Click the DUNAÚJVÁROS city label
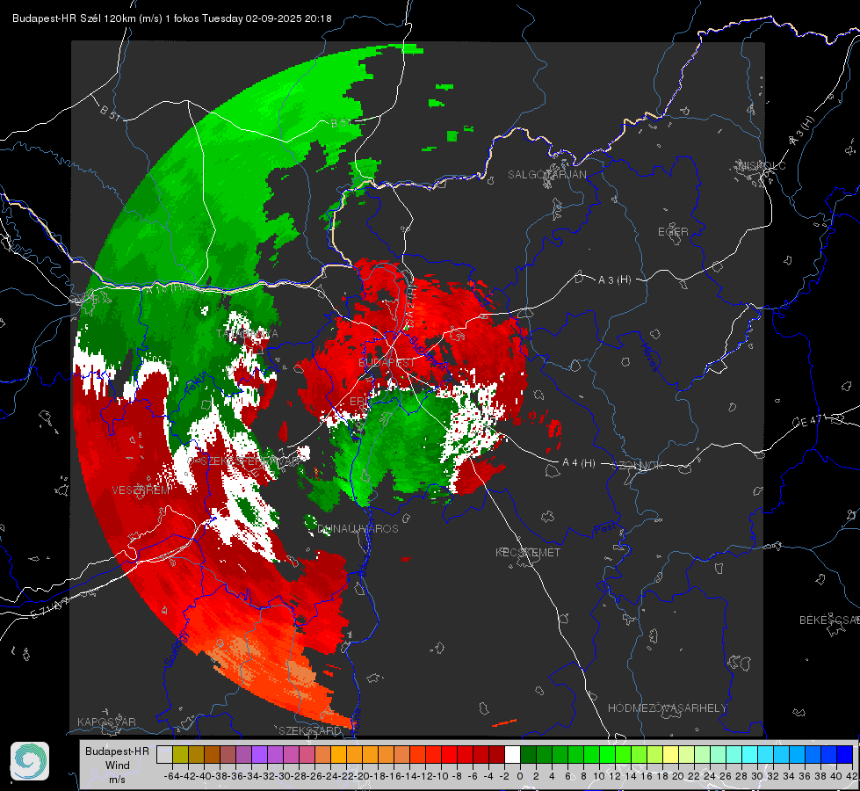 (x=358, y=528)
